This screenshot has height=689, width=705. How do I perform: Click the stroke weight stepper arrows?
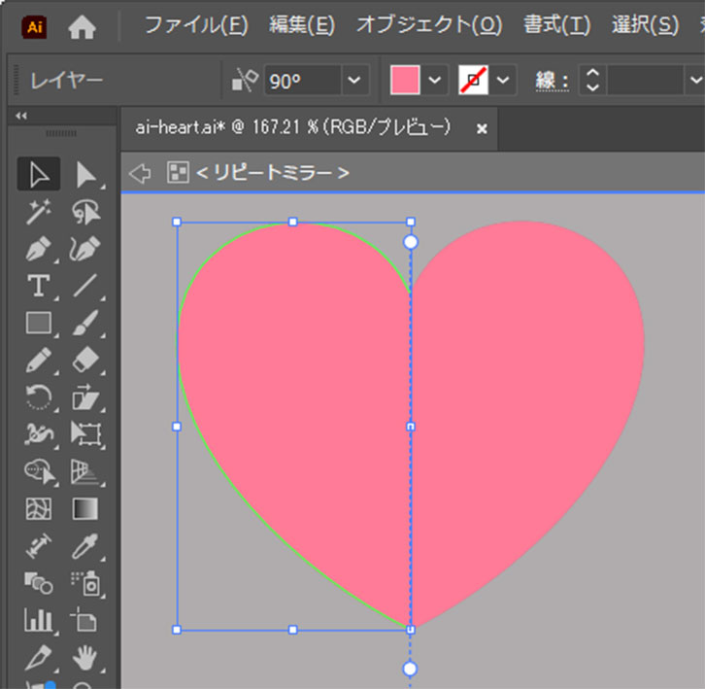pos(592,82)
